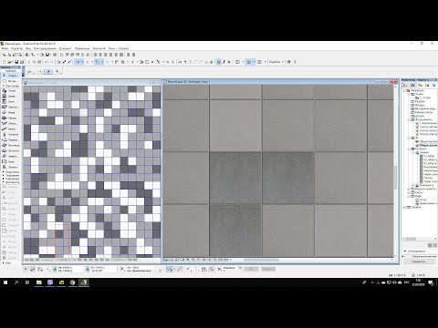Click the New document icon in toolbar
438x328 pixels.
pyautogui.click(x=5, y=62)
